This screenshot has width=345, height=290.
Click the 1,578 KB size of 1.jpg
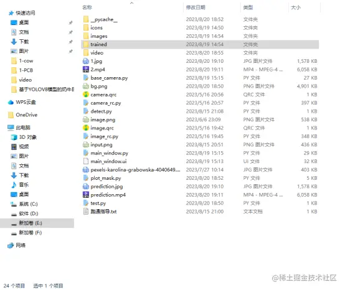(307, 61)
